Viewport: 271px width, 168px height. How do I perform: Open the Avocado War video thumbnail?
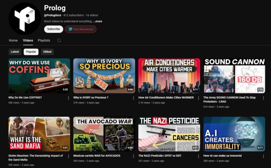click(104, 134)
